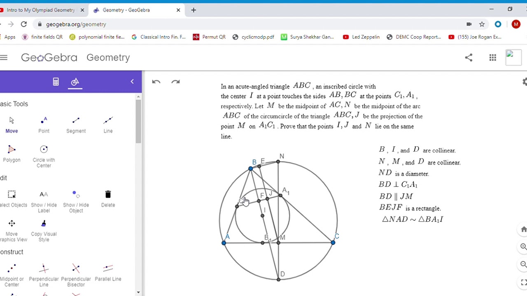Open the share dialog
The image size is (527, 296).
coord(469,58)
